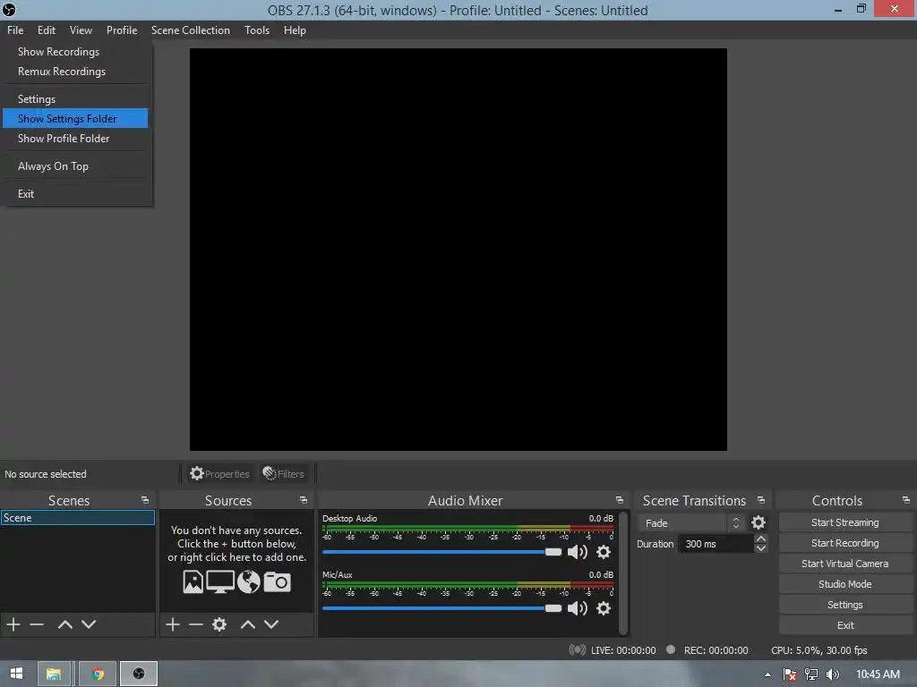Open the Windows Start button
917x687 pixels.
tap(16, 674)
